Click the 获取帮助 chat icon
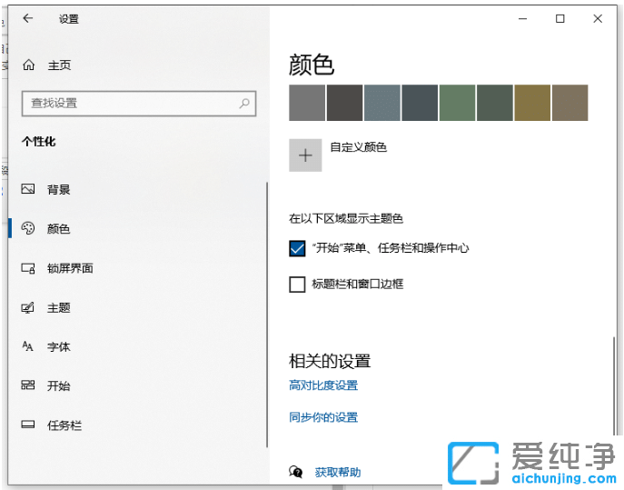Screen dimensions: 624x490 [x=296, y=472]
